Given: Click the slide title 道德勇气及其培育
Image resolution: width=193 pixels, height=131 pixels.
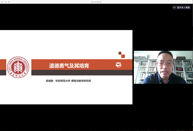Looking at the screenshot, I should tap(69, 66).
